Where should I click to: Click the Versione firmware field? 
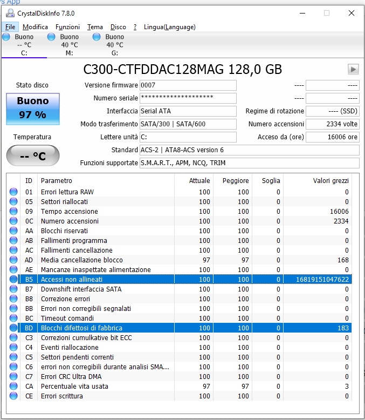point(188,85)
